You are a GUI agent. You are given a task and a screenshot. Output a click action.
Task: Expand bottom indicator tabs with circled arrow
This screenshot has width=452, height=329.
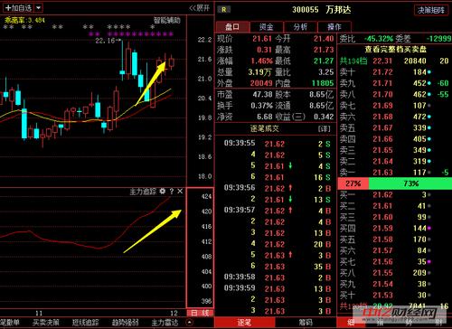tap(190, 323)
